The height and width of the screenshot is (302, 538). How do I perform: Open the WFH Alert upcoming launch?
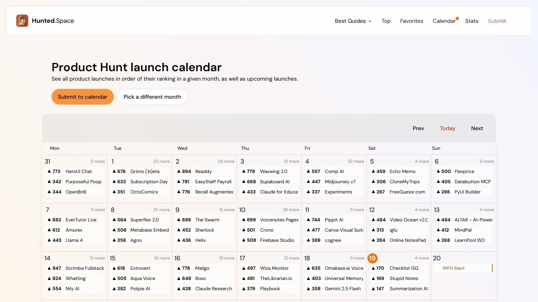tap(463, 268)
